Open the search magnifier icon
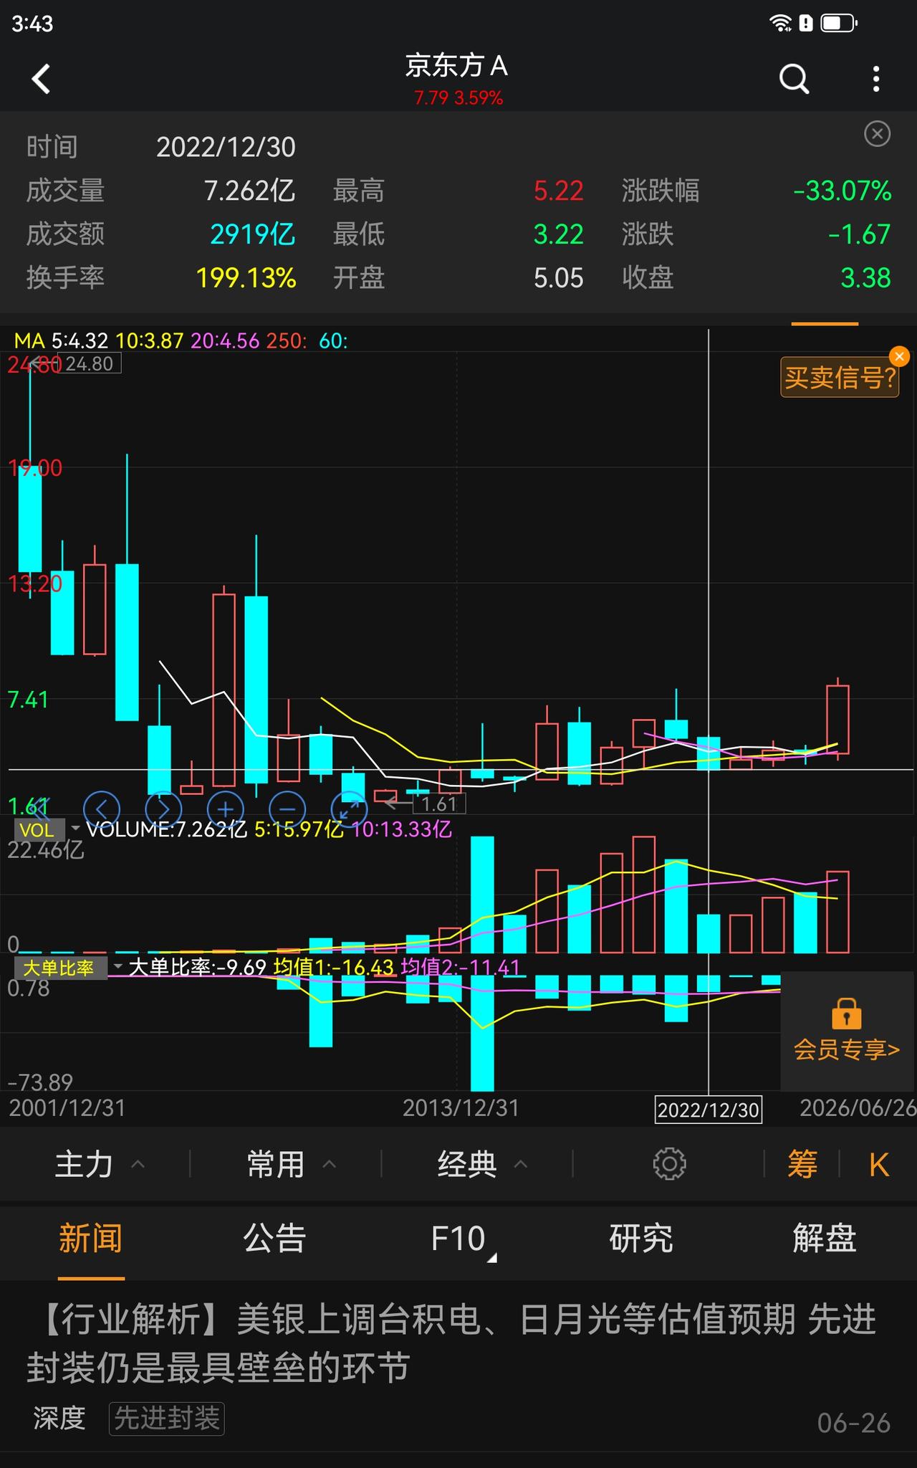Viewport: 917px width, 1468px height. coord(794,79)
